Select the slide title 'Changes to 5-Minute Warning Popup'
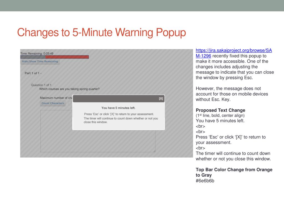This screenshot has width=284, height=213. click(x=102, y=33)
